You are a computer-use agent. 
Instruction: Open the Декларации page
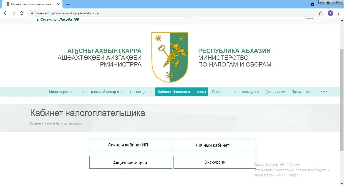tap(275, 92)
